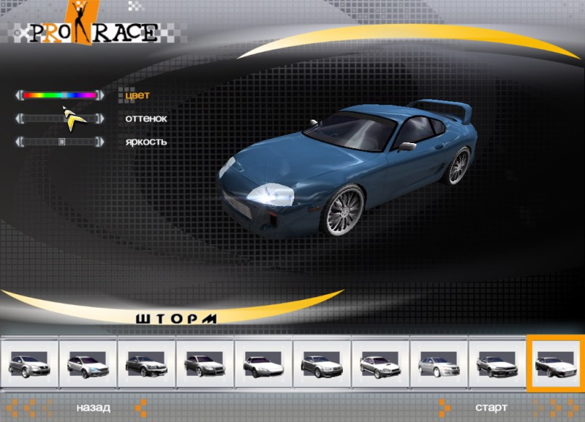585x422 pixels.
Task: Select the first car thumbnail in the strip
Action: (x=29, y=363)
